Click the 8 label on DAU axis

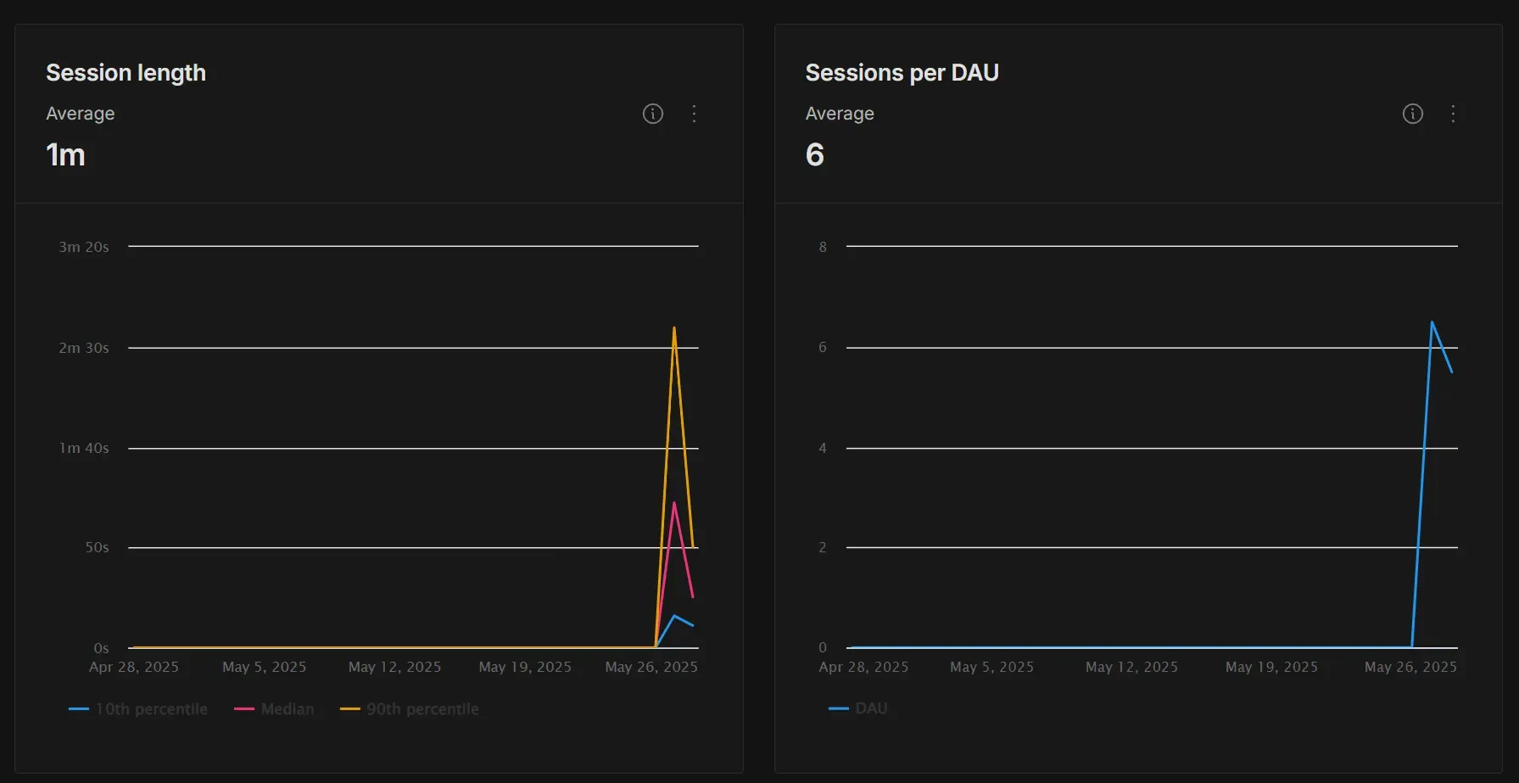point(823,247)
